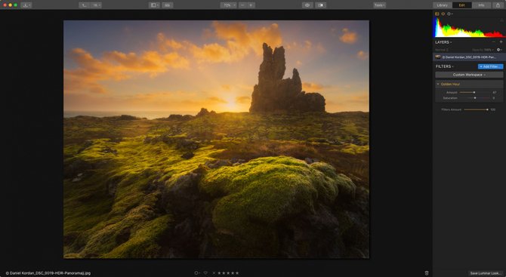
Task: Open the 72% zoom level dropdown
Action: 229,5
